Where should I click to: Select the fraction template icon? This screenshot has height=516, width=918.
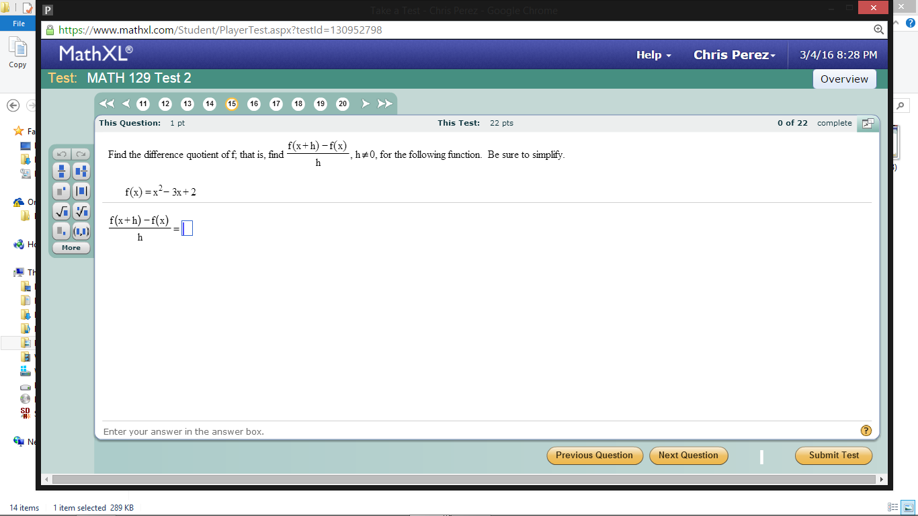(x=61, y=171)
